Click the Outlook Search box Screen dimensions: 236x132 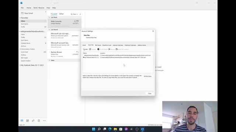(66, 3)
